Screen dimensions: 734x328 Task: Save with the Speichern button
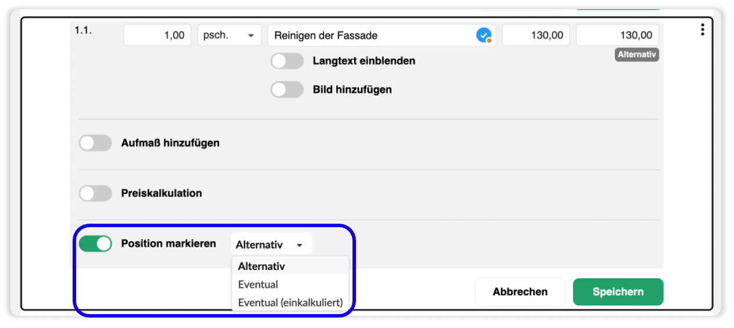(618, 291)
